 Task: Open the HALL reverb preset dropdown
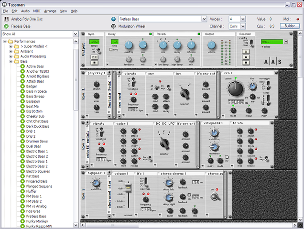pyautogui.click(x=286, y=42)
